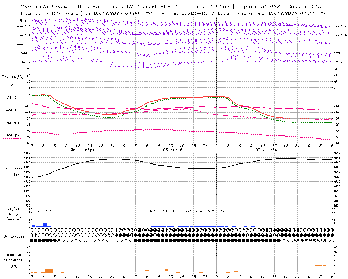Viewport: 348px width, 279px height.
Task: Click the station name "Oms_Kalachinsk"
Action: (x=43, y=7)
